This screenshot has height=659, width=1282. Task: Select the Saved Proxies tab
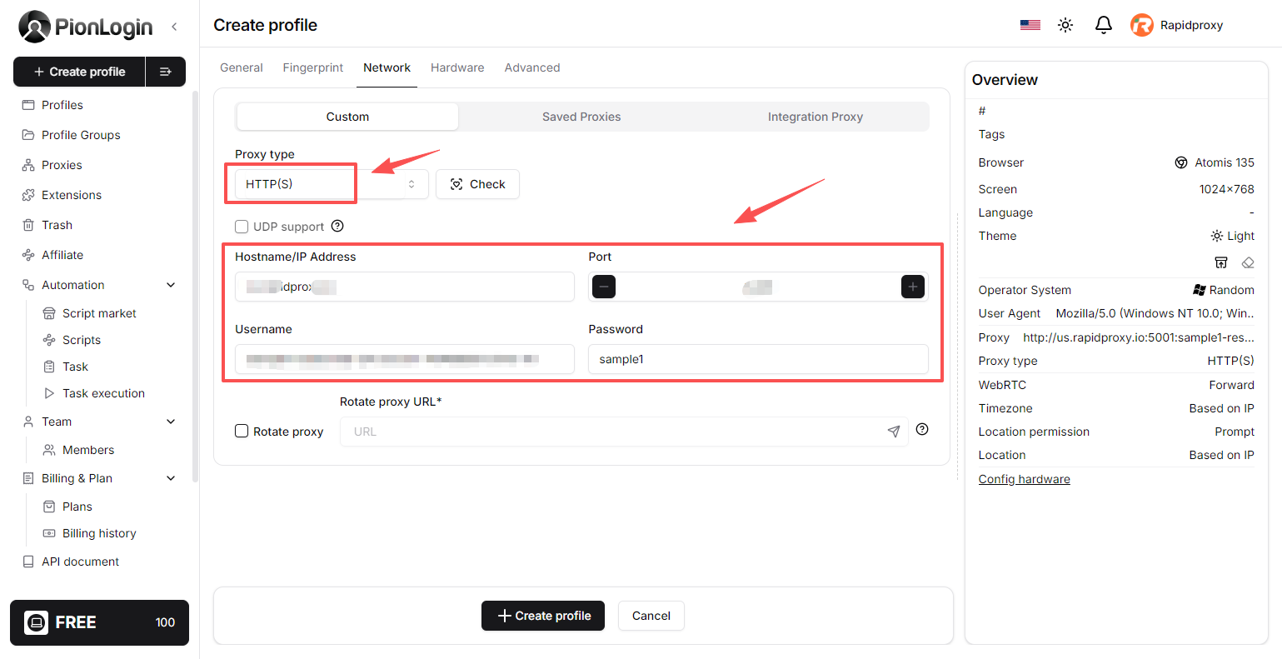point(581,117)
